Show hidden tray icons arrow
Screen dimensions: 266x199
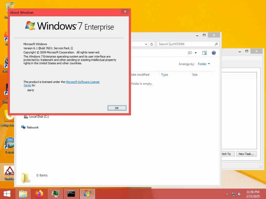click(227, 194)
